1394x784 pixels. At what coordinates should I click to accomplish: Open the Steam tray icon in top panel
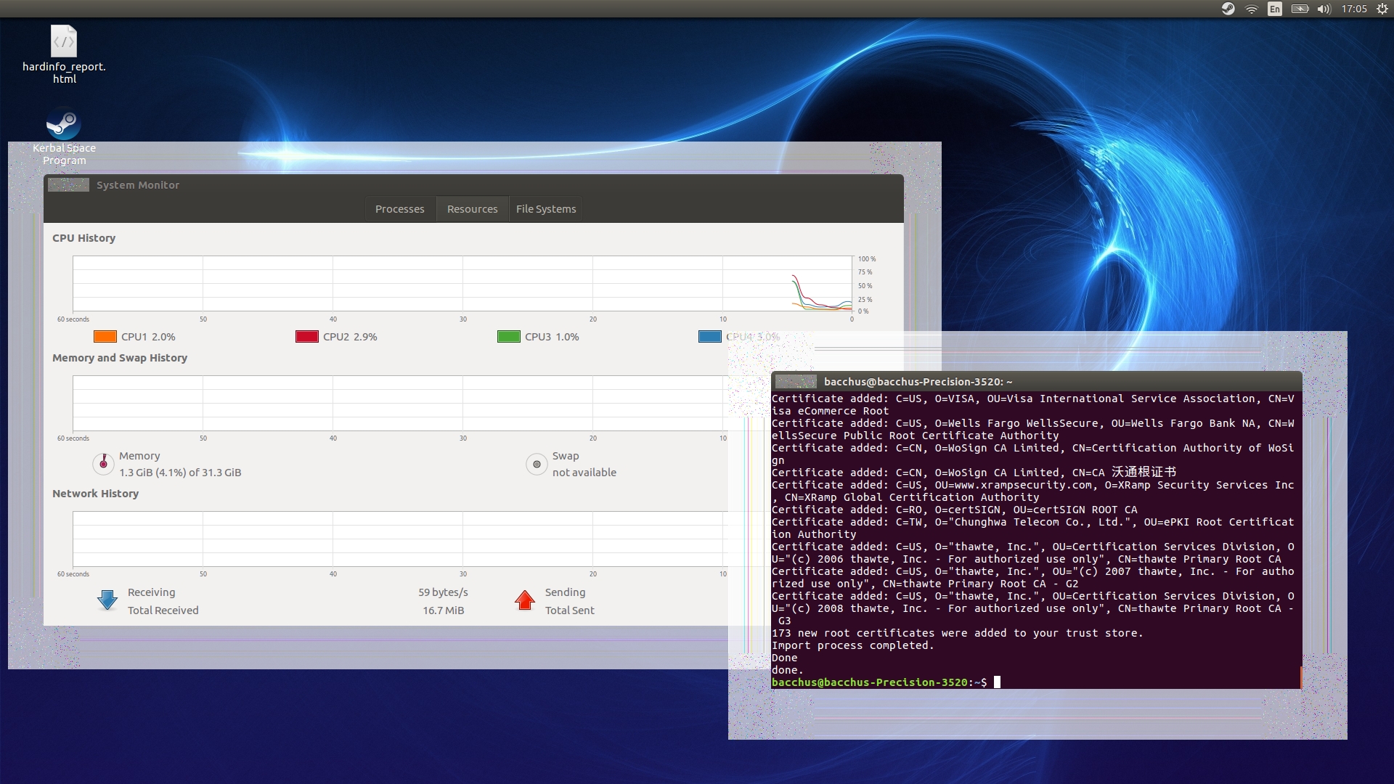tap(1228, 9)
